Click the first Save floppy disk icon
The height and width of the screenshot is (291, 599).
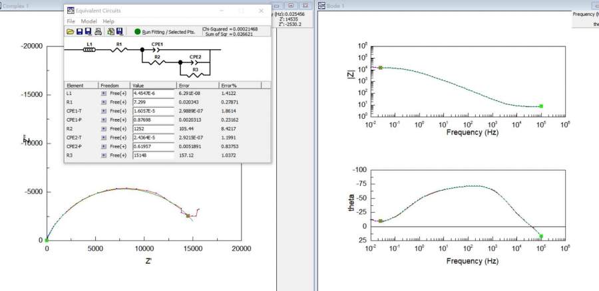(x=79, y=31)
